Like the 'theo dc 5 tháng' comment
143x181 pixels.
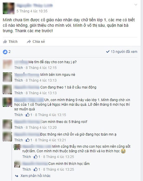(18, 127)
